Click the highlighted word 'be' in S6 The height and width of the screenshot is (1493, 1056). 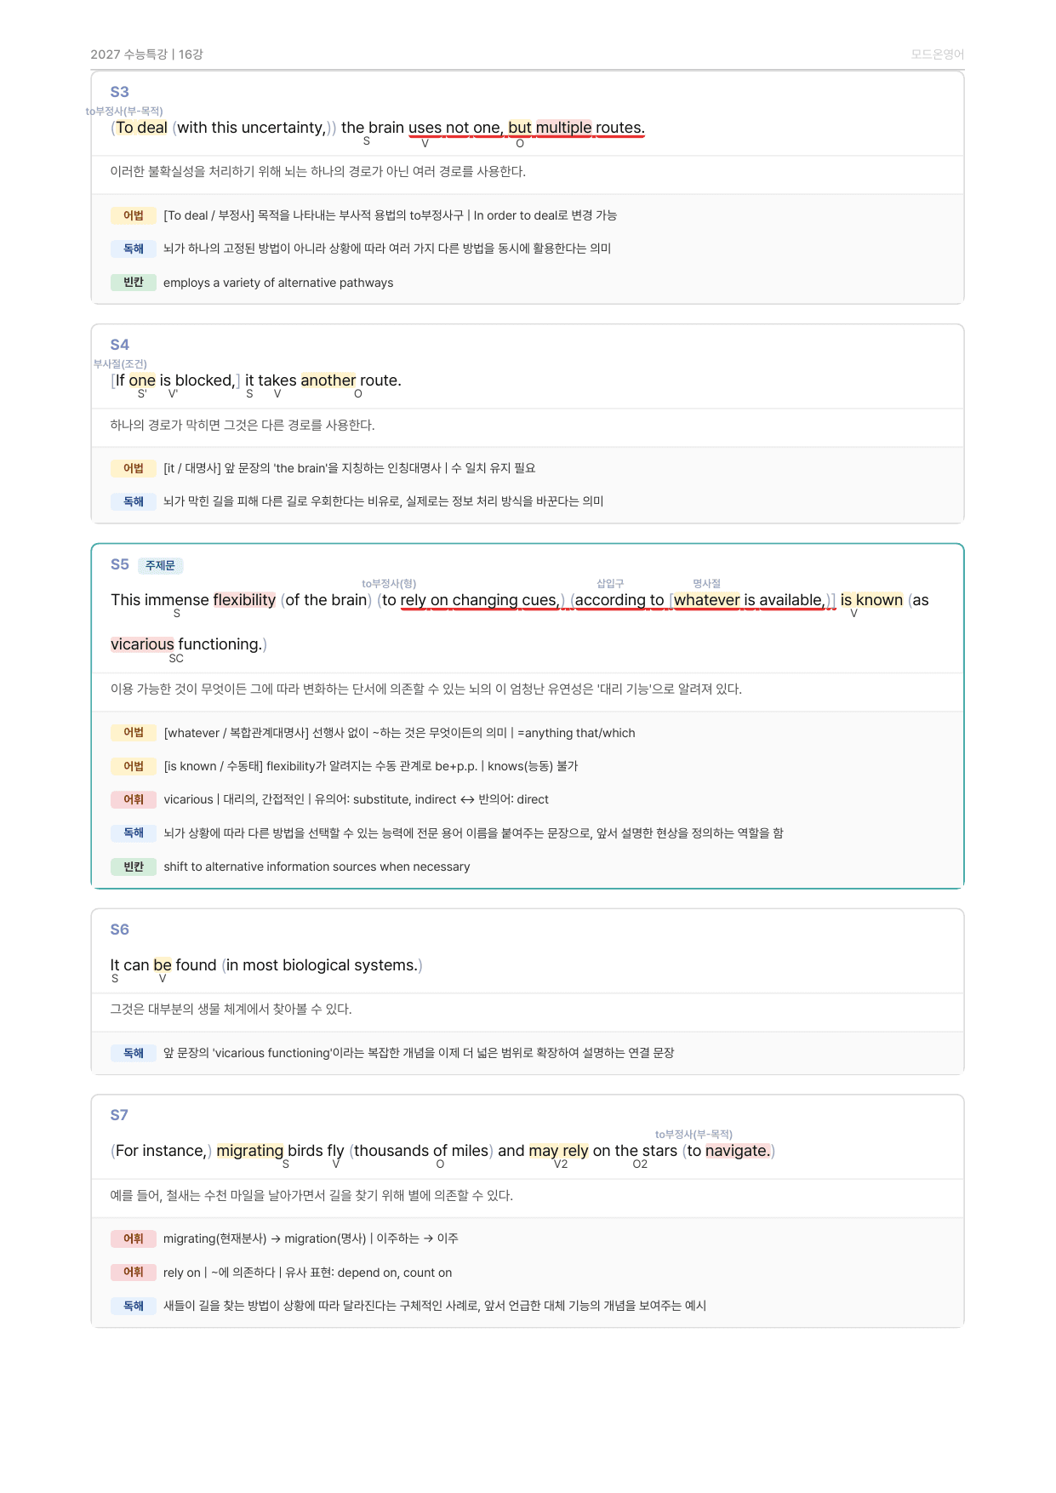point(163,965)
